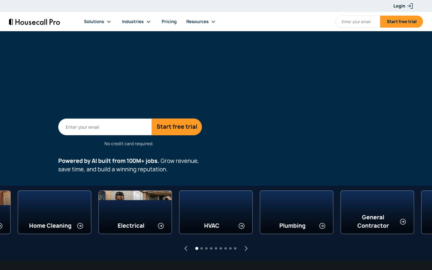Open the Electrical industry card
The height and width of the screenshot is (270, 432).
(135, 212)
